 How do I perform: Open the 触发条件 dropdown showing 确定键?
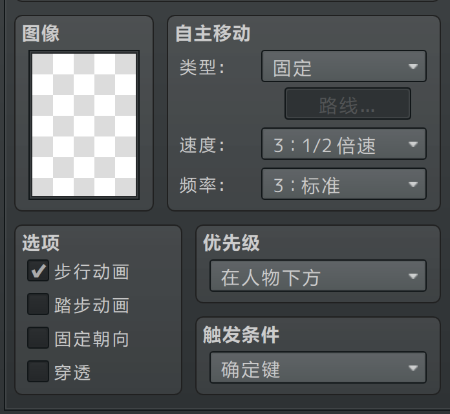point(318,368)
